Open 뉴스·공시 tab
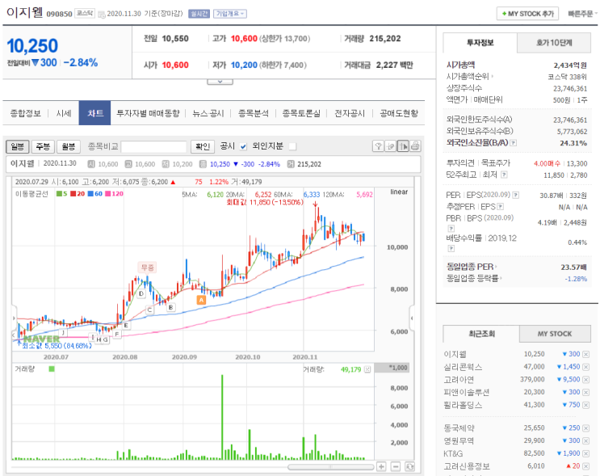The width and height of the screenshot is (600, 476). pyautogui.click(x=208, y=113)
